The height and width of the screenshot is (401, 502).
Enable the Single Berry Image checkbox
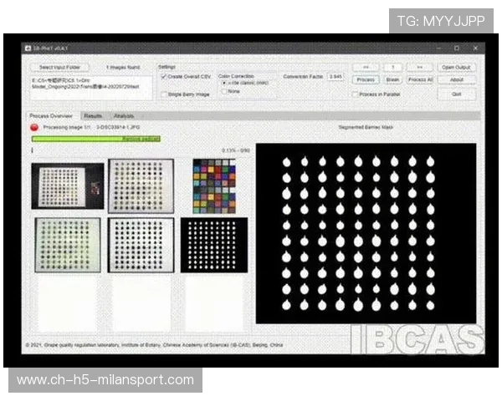[x=164, y=94]
